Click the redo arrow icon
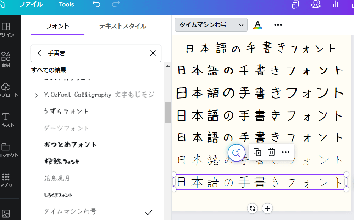The image size is (354, 220). coord(116,4)
